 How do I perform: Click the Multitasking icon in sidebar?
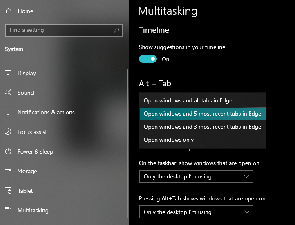tap(8, 210)
